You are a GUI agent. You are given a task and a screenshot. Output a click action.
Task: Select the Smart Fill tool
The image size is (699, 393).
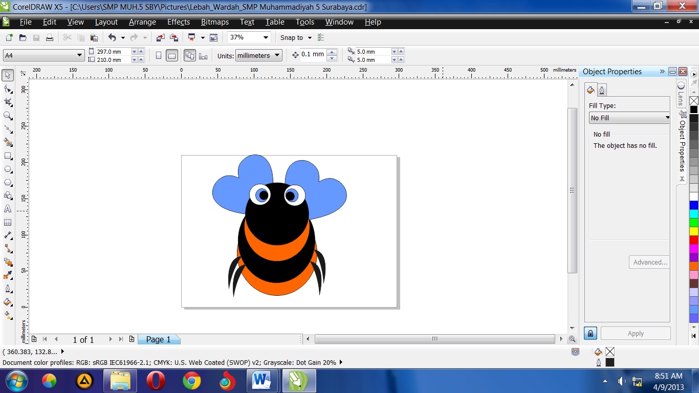8,142
